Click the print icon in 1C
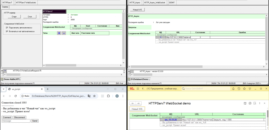 coord(250,103)
